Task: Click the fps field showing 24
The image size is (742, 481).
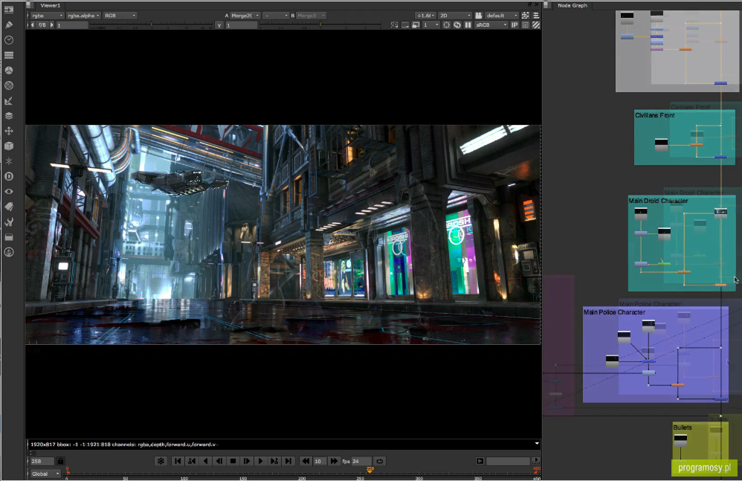Action: point(361,461)
